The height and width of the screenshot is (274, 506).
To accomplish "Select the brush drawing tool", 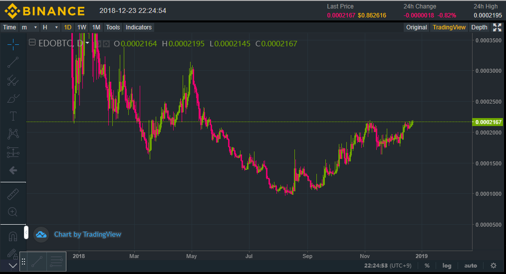I will pos(13,98).
